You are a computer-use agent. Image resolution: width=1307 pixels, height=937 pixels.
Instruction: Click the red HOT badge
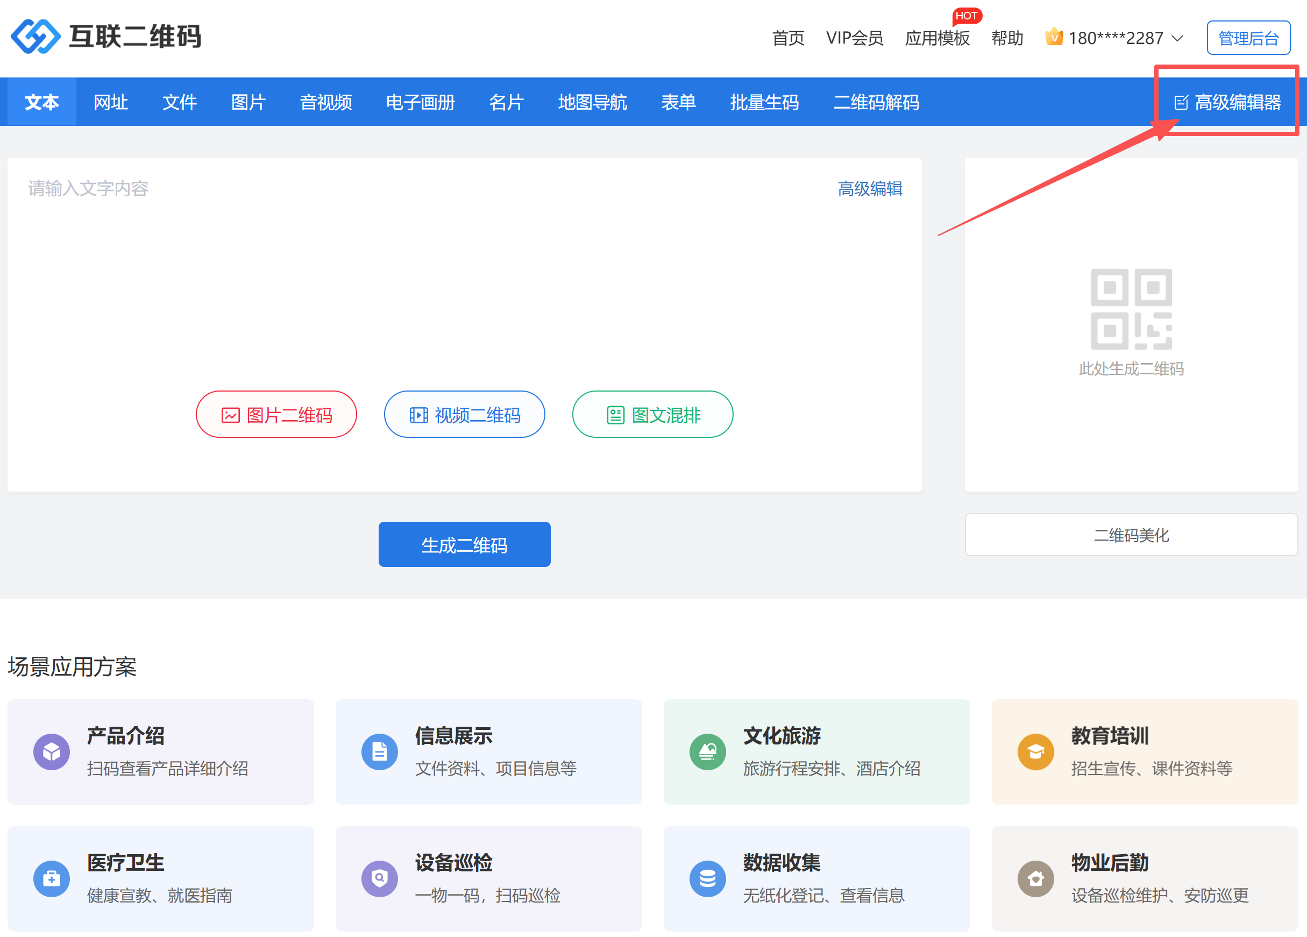tap(967, 16)
